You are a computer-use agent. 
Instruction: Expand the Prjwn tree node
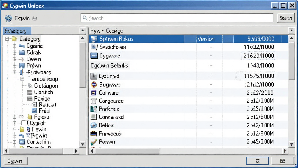click(15, 66)
